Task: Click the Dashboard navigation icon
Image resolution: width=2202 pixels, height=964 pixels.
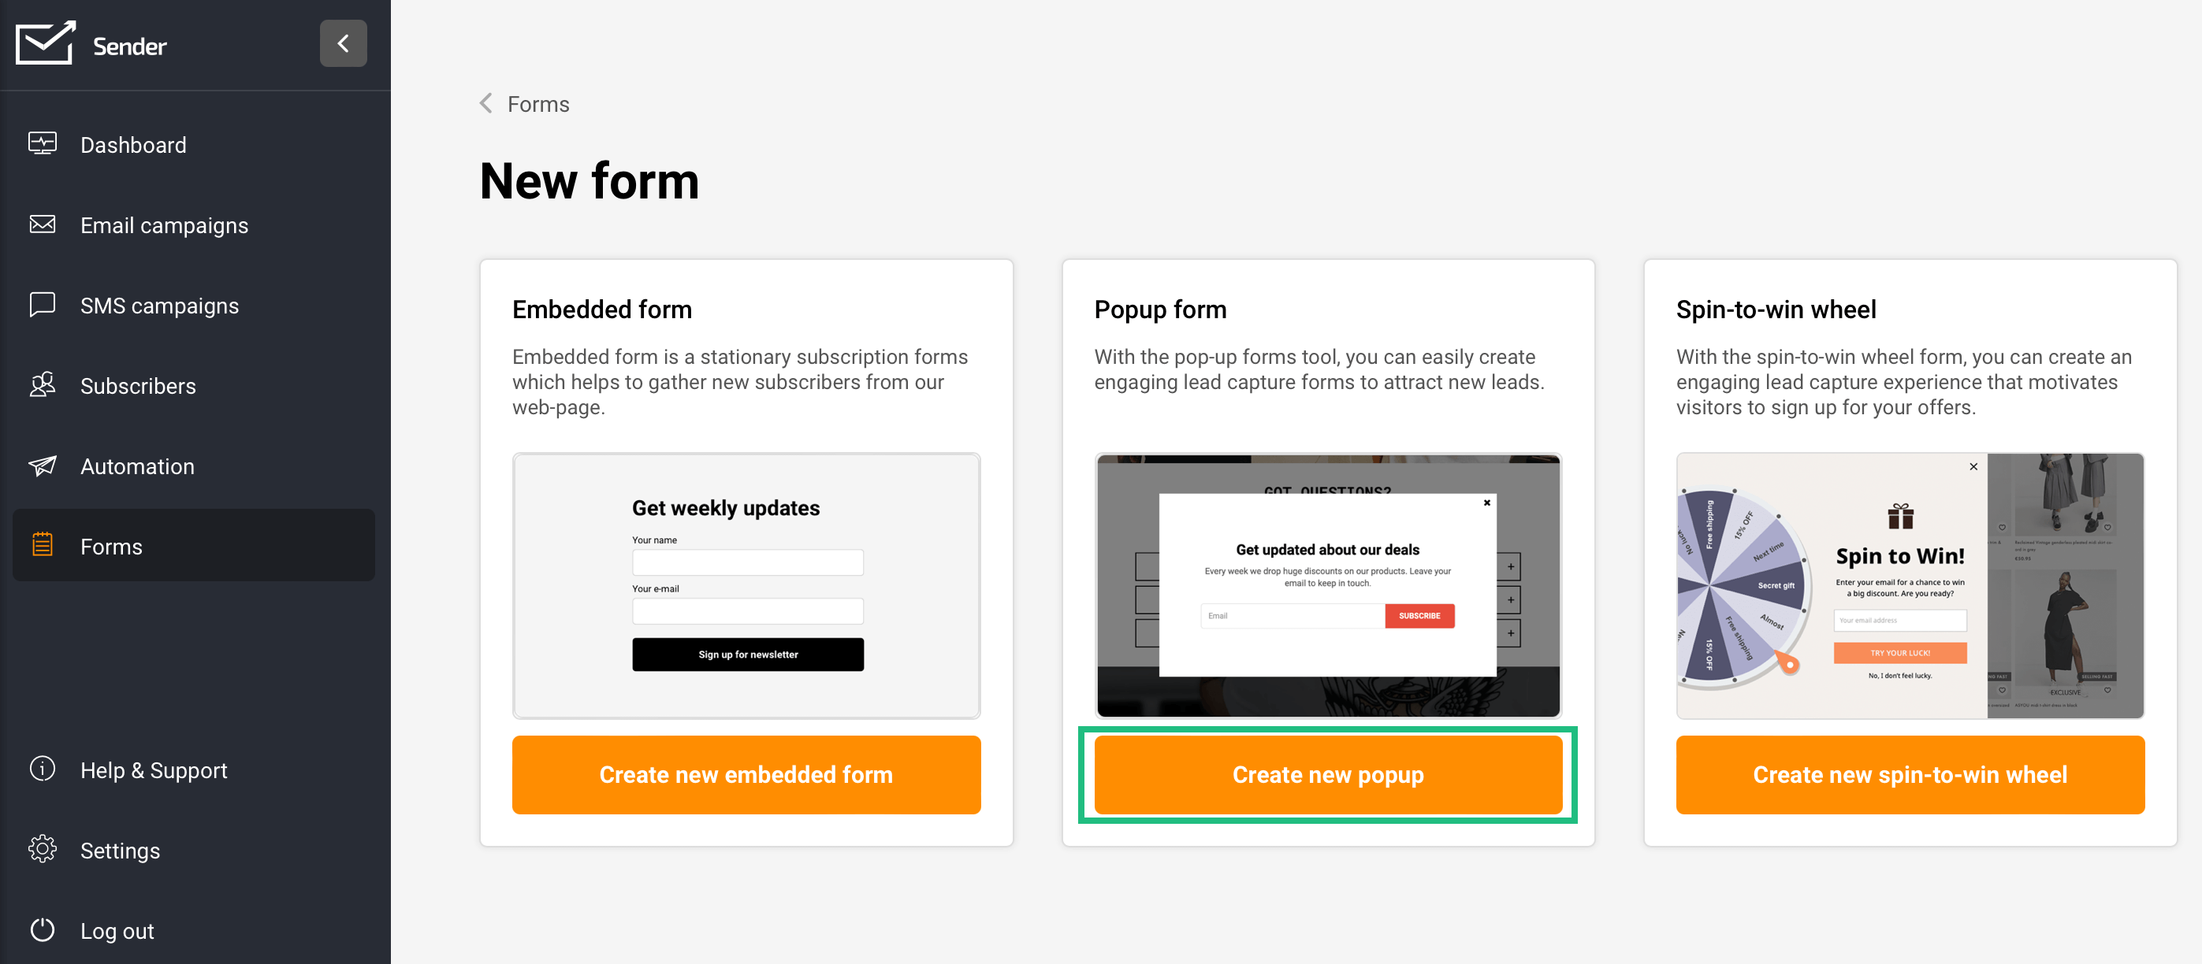Action: pyautogui.click(x=42, y=143)
